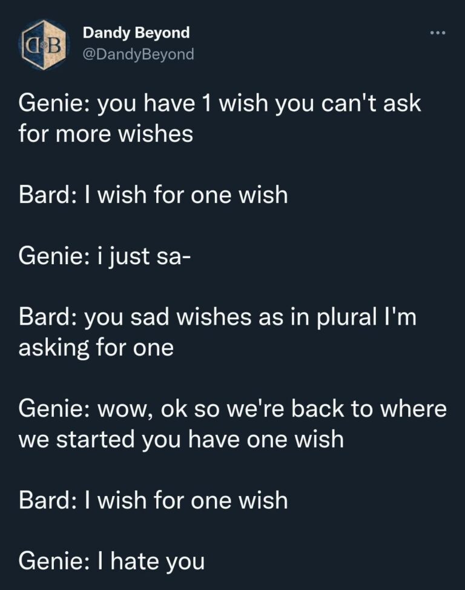Click the text "asking for one"

[96, 348]
